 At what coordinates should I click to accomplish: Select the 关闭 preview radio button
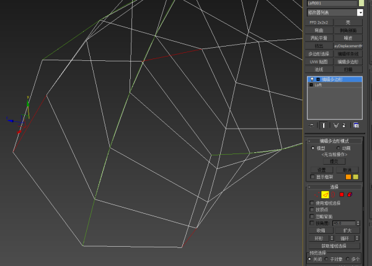coord(309,259)
